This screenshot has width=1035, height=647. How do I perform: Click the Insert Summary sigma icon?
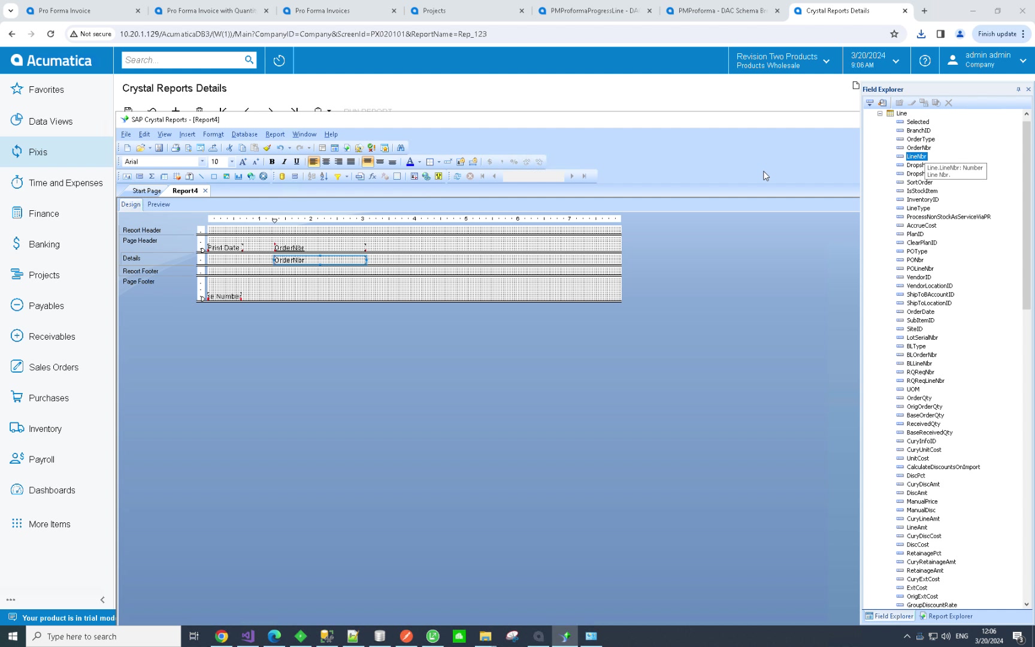click(x=152, y=176)
